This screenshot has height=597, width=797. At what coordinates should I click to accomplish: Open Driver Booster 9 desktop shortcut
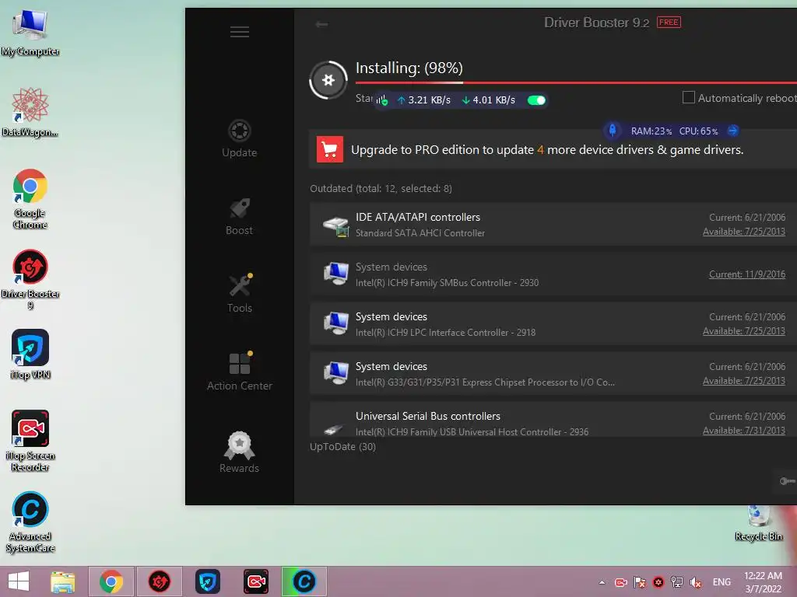(x=30, y=280)
